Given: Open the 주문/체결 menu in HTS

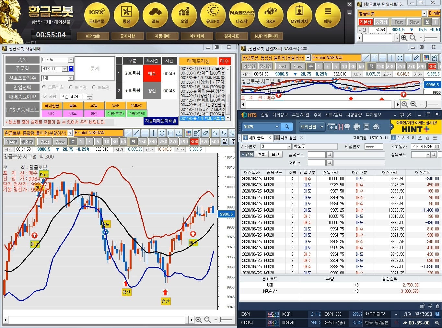Looking at the screenshot, I should coord(300,115).
